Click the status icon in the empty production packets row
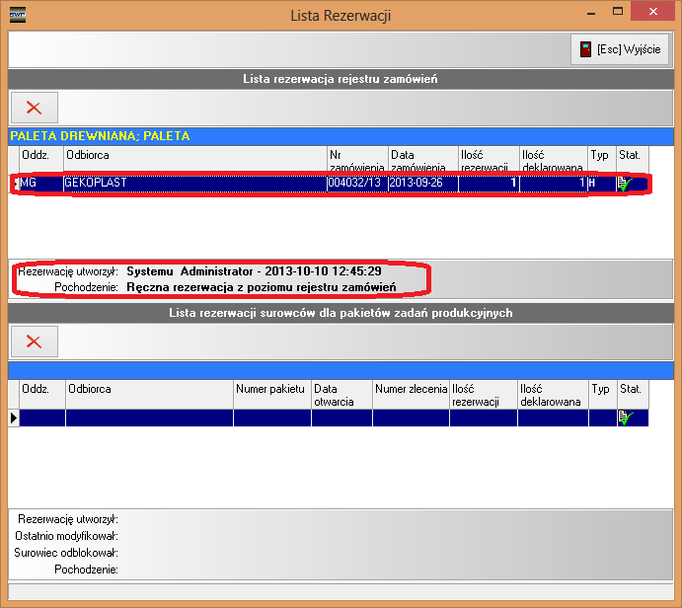Screen dimensions: 682x608 pos(624,418)
